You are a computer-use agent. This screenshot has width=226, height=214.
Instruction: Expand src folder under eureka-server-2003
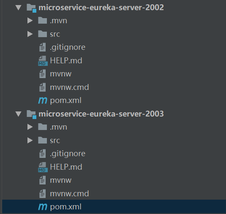30,141
